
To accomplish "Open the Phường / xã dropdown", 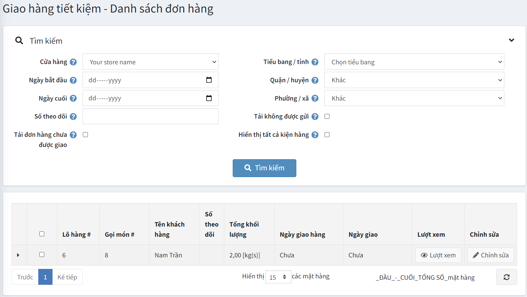I will 414,98.
